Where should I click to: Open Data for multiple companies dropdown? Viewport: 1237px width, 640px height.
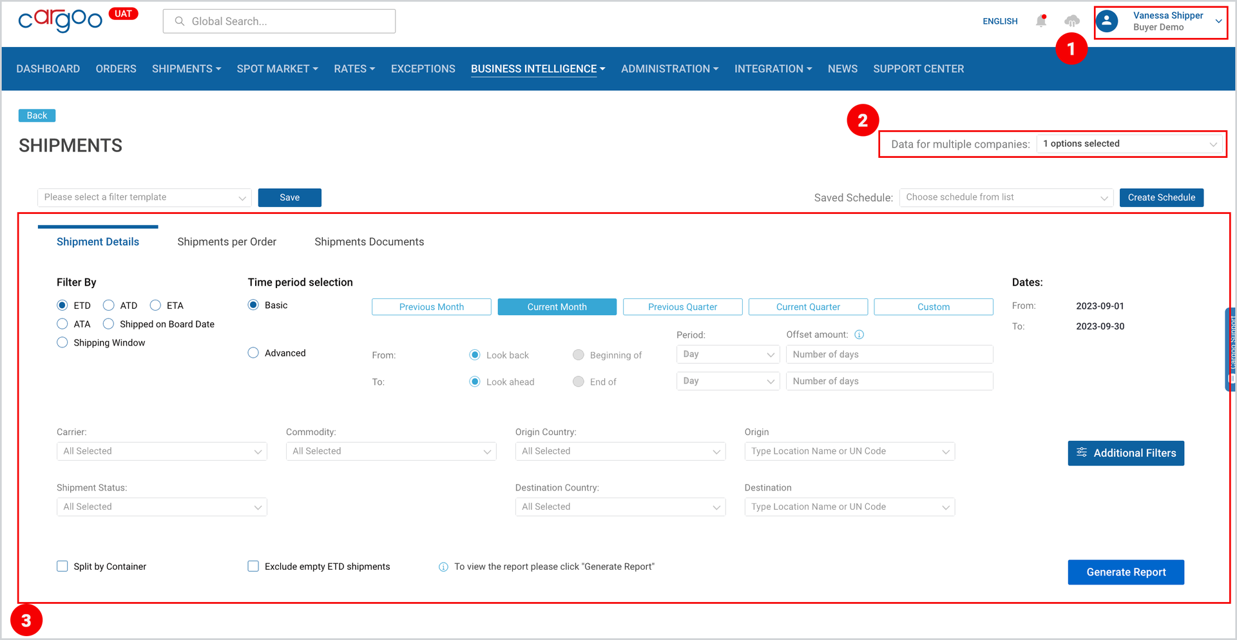pyautogui.click(x=1130, y=144)
